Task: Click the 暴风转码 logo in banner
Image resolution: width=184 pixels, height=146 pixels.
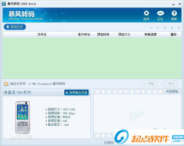Action: point(25,15)
